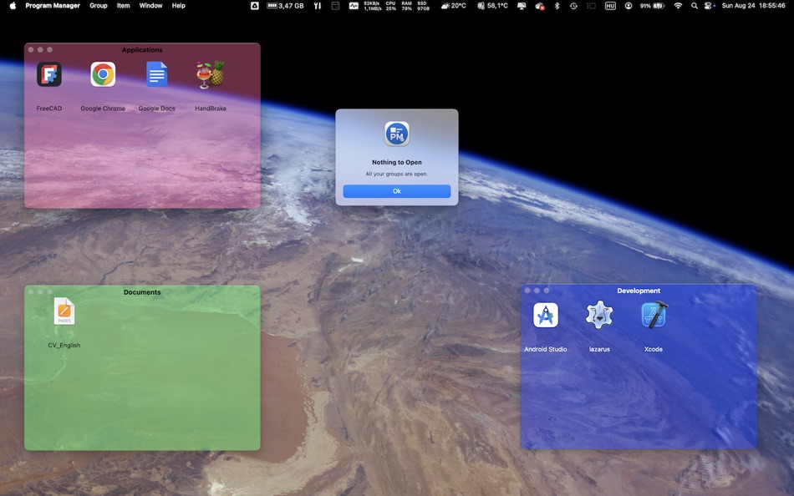Click the fork and knife menu bar icon
This screenshot has width=794, height=496.
(x=317, y=6)
